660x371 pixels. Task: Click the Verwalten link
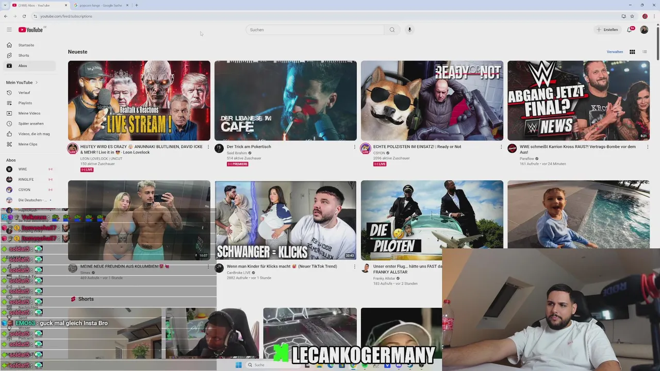615,52
